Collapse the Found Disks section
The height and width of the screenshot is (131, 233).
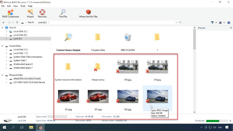(x=2, y=46)
